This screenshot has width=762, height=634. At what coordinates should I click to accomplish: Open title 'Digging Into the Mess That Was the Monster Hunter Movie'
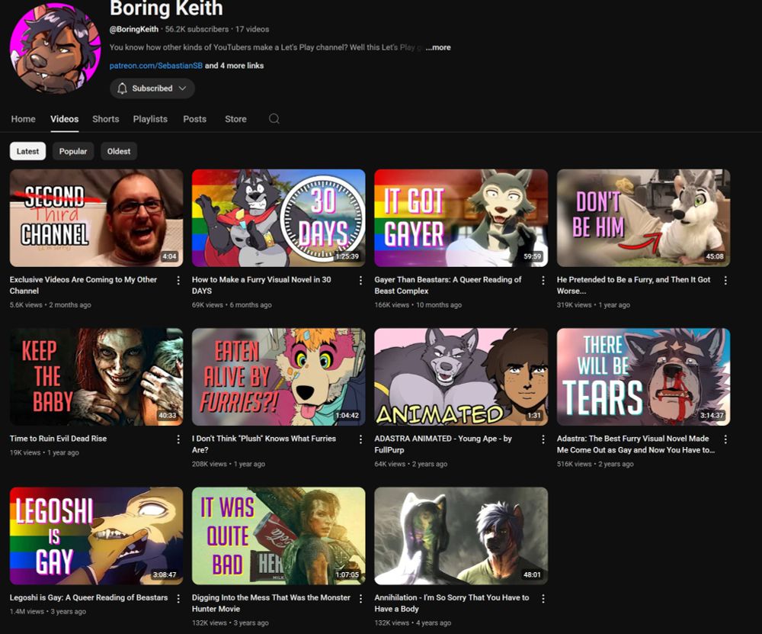(x=271, y=603)
